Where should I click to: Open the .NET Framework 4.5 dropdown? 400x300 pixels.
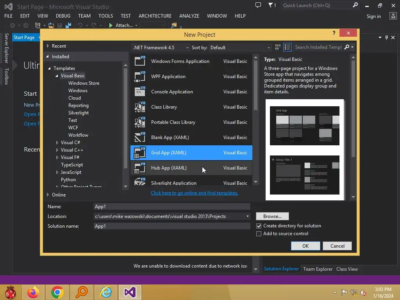click(161, 47)
